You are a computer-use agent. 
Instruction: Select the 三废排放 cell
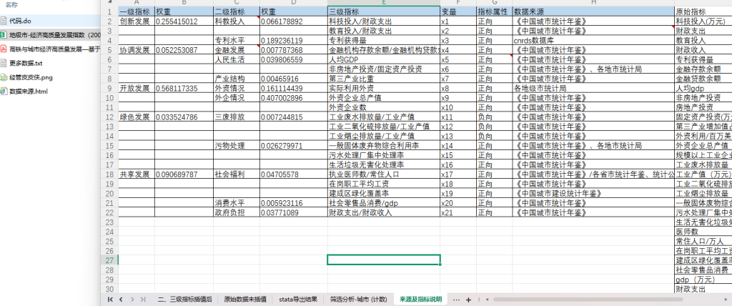[x=236, y=117]
